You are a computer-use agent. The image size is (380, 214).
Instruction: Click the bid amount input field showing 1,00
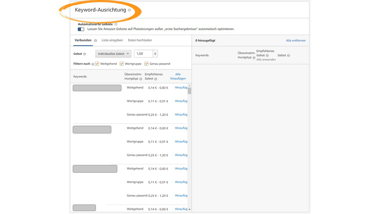coord(143,54)
